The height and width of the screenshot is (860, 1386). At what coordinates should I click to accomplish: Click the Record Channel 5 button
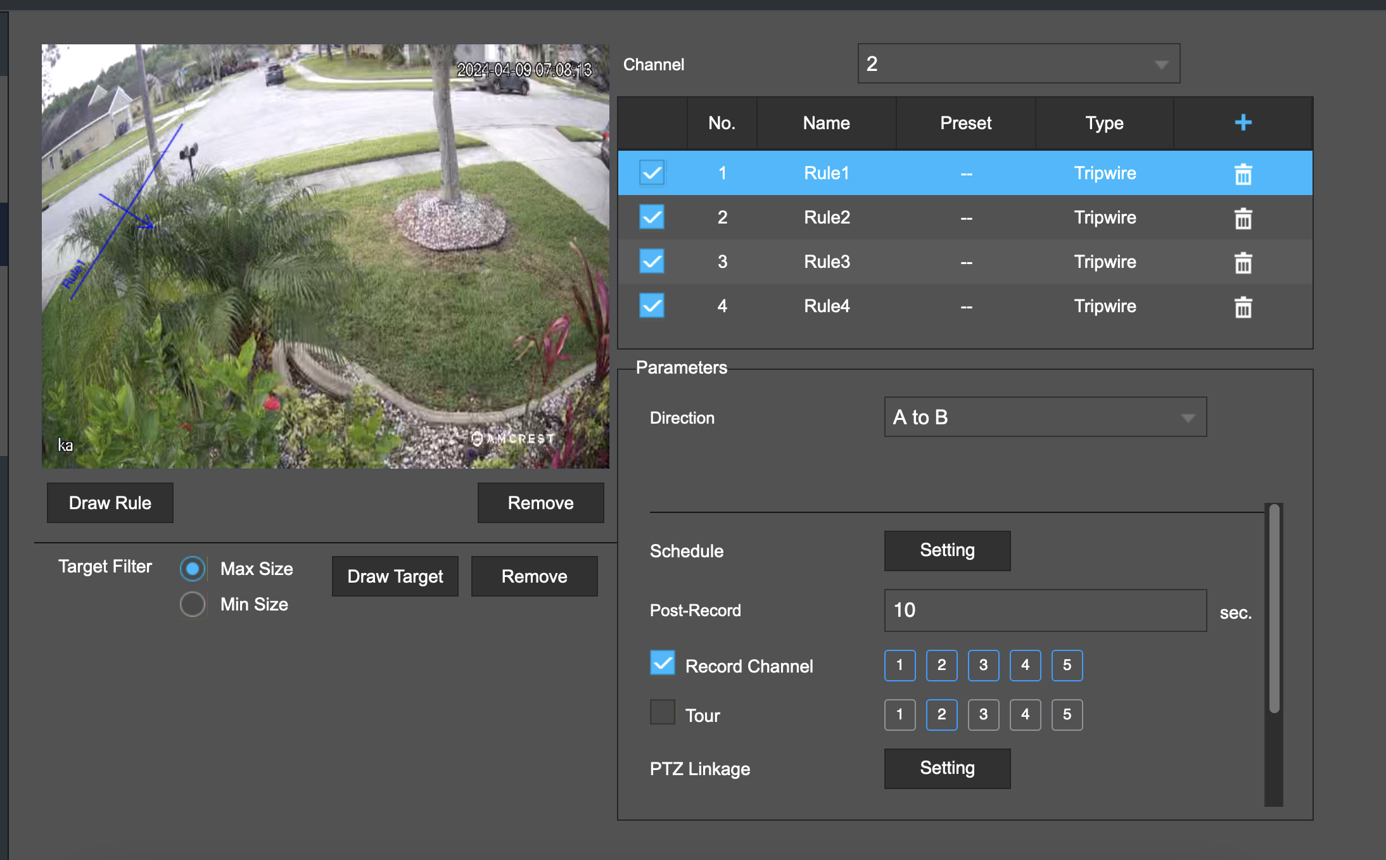[1067, 665]
